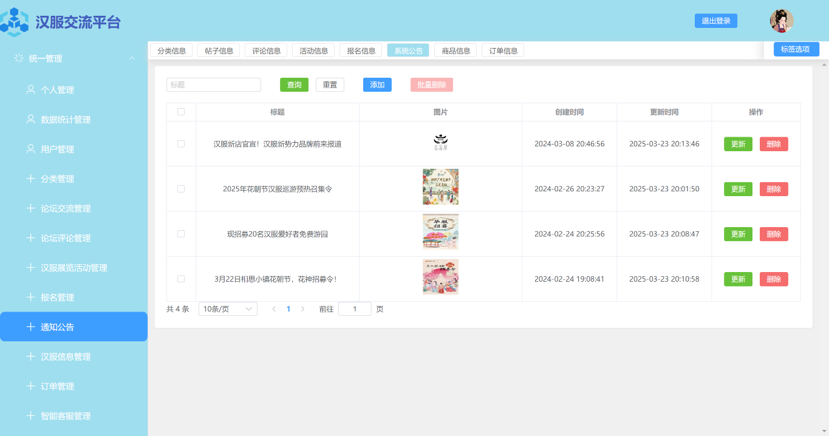Update the 现招募20名汉服爱好者免费游园 row
Screen dimensions: 829x436
pos(738,234)
